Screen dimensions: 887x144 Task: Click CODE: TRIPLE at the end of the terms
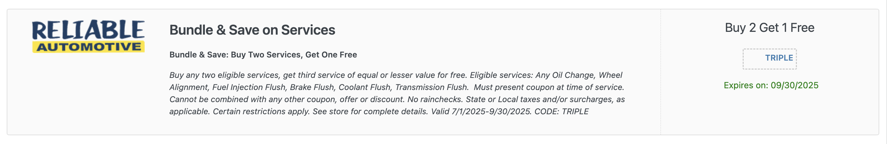point(561,111)
